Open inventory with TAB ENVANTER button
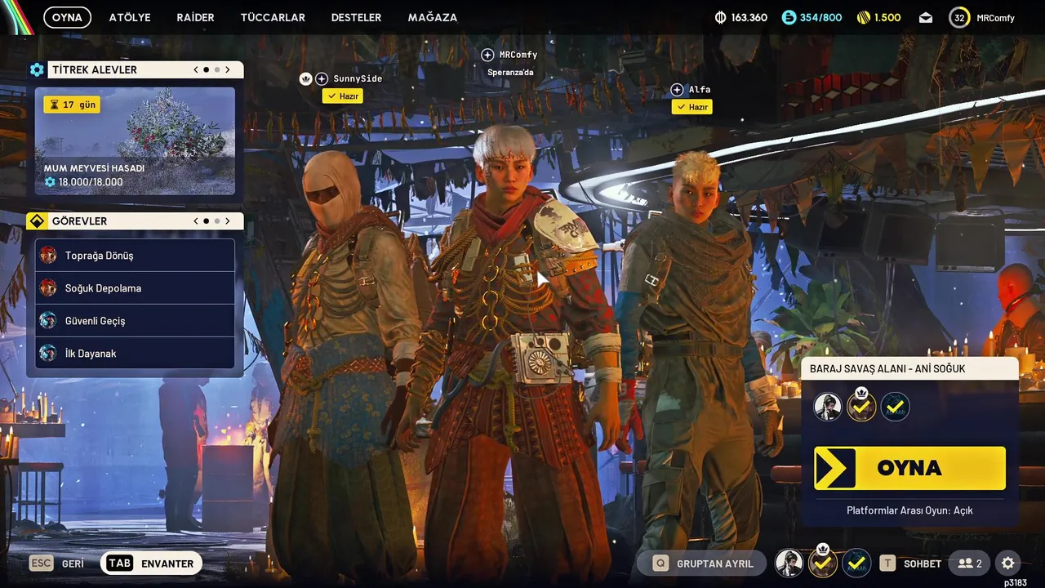The width and height of the screenshot is (1045, 588). (151, 563)
